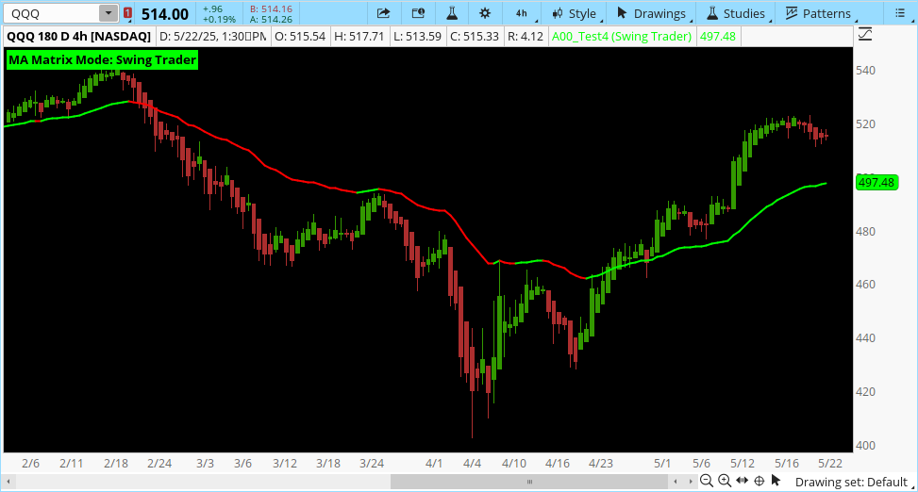918x492 pixels.
Task: Open chart settings gear icon
Action: click(x=485, y=13)
